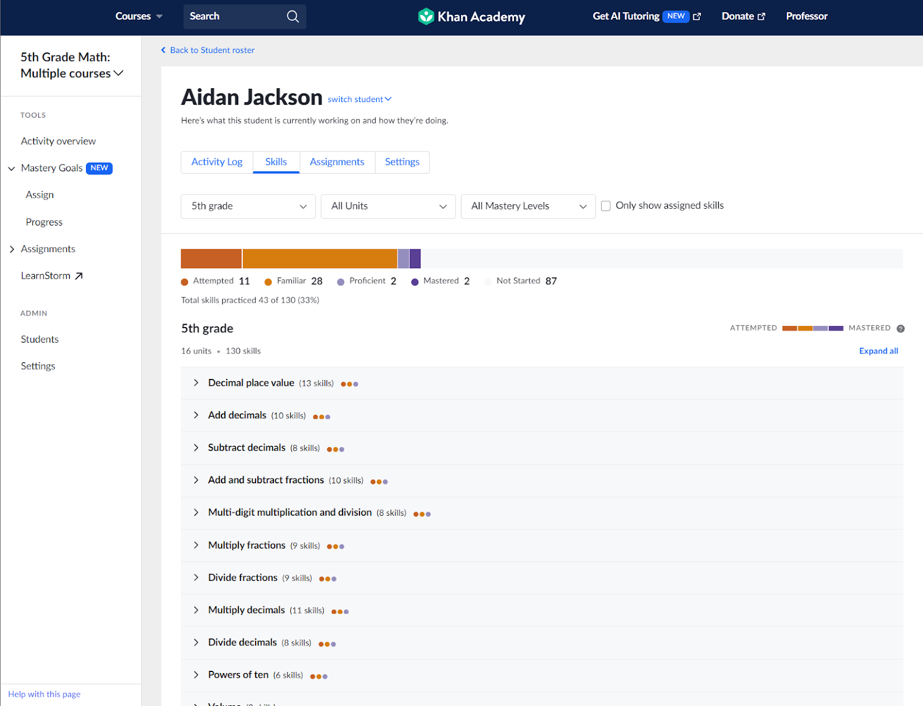
Task: Collapse the Mastery Goals sidebar section
Action: pos(11,168)
